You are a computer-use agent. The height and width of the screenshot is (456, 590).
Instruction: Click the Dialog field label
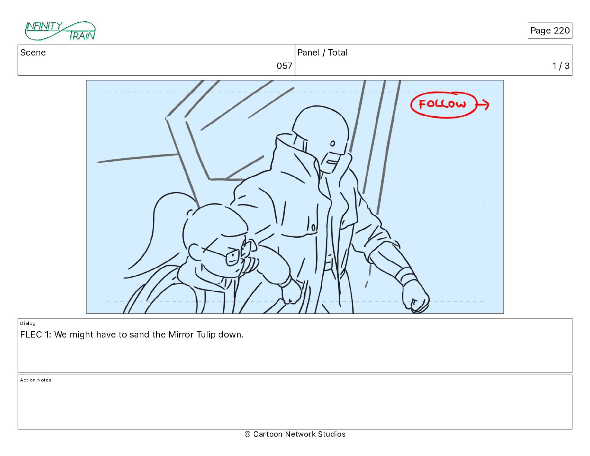pyautogui.click(x=28, y=323)
